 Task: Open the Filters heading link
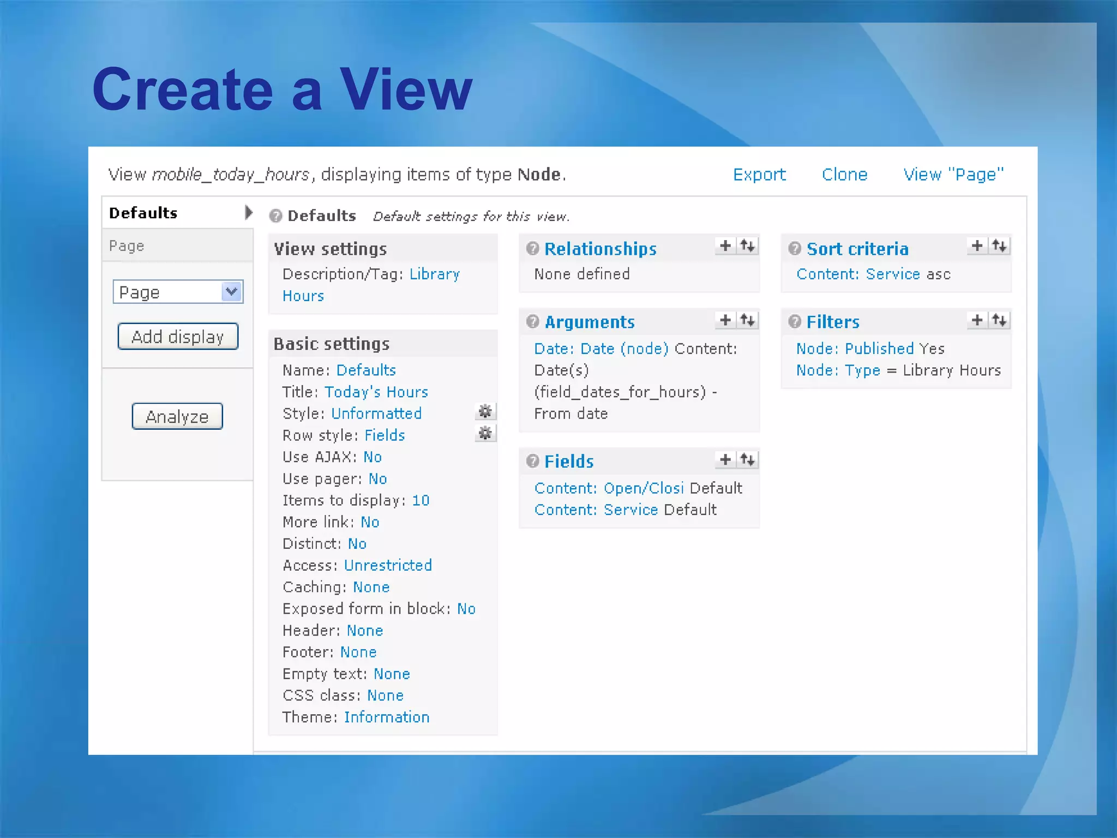pyautogui.click(x=833, y=322)
